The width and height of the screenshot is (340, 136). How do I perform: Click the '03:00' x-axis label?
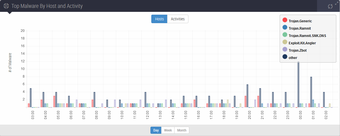tap(33, 115)
